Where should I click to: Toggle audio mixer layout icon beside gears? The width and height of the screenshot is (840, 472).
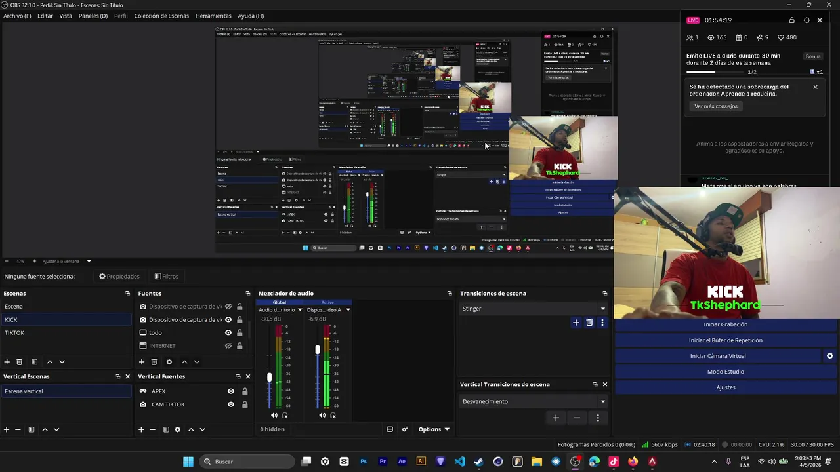coord(390,429)
